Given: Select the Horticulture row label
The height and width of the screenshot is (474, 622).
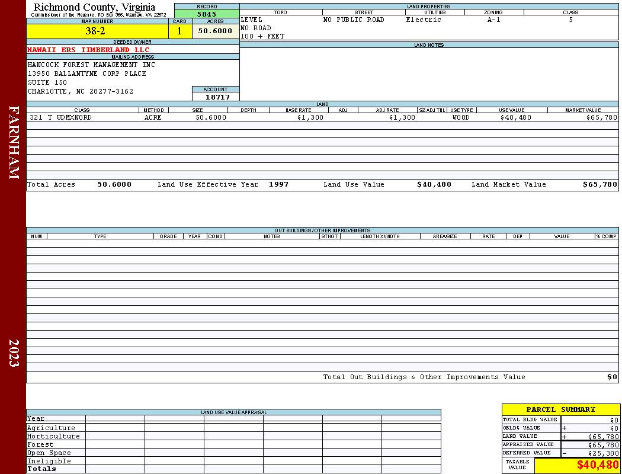Looking at the screenshot, I should [53, 436].
